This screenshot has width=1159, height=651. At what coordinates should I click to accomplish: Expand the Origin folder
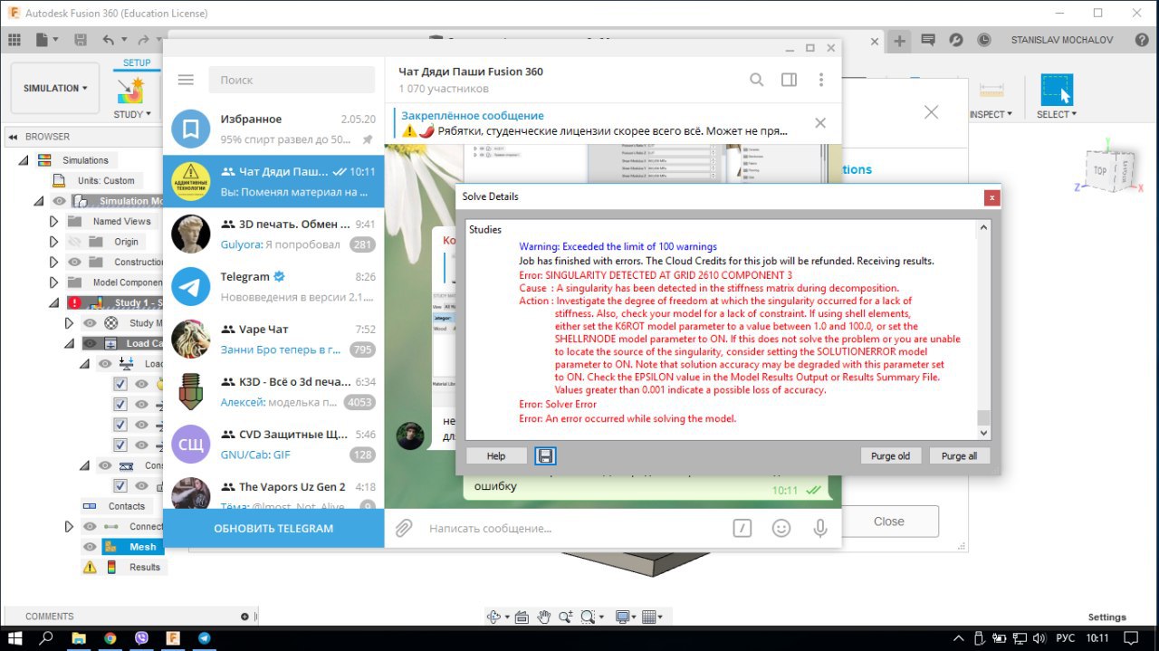[x=53, y=242]
